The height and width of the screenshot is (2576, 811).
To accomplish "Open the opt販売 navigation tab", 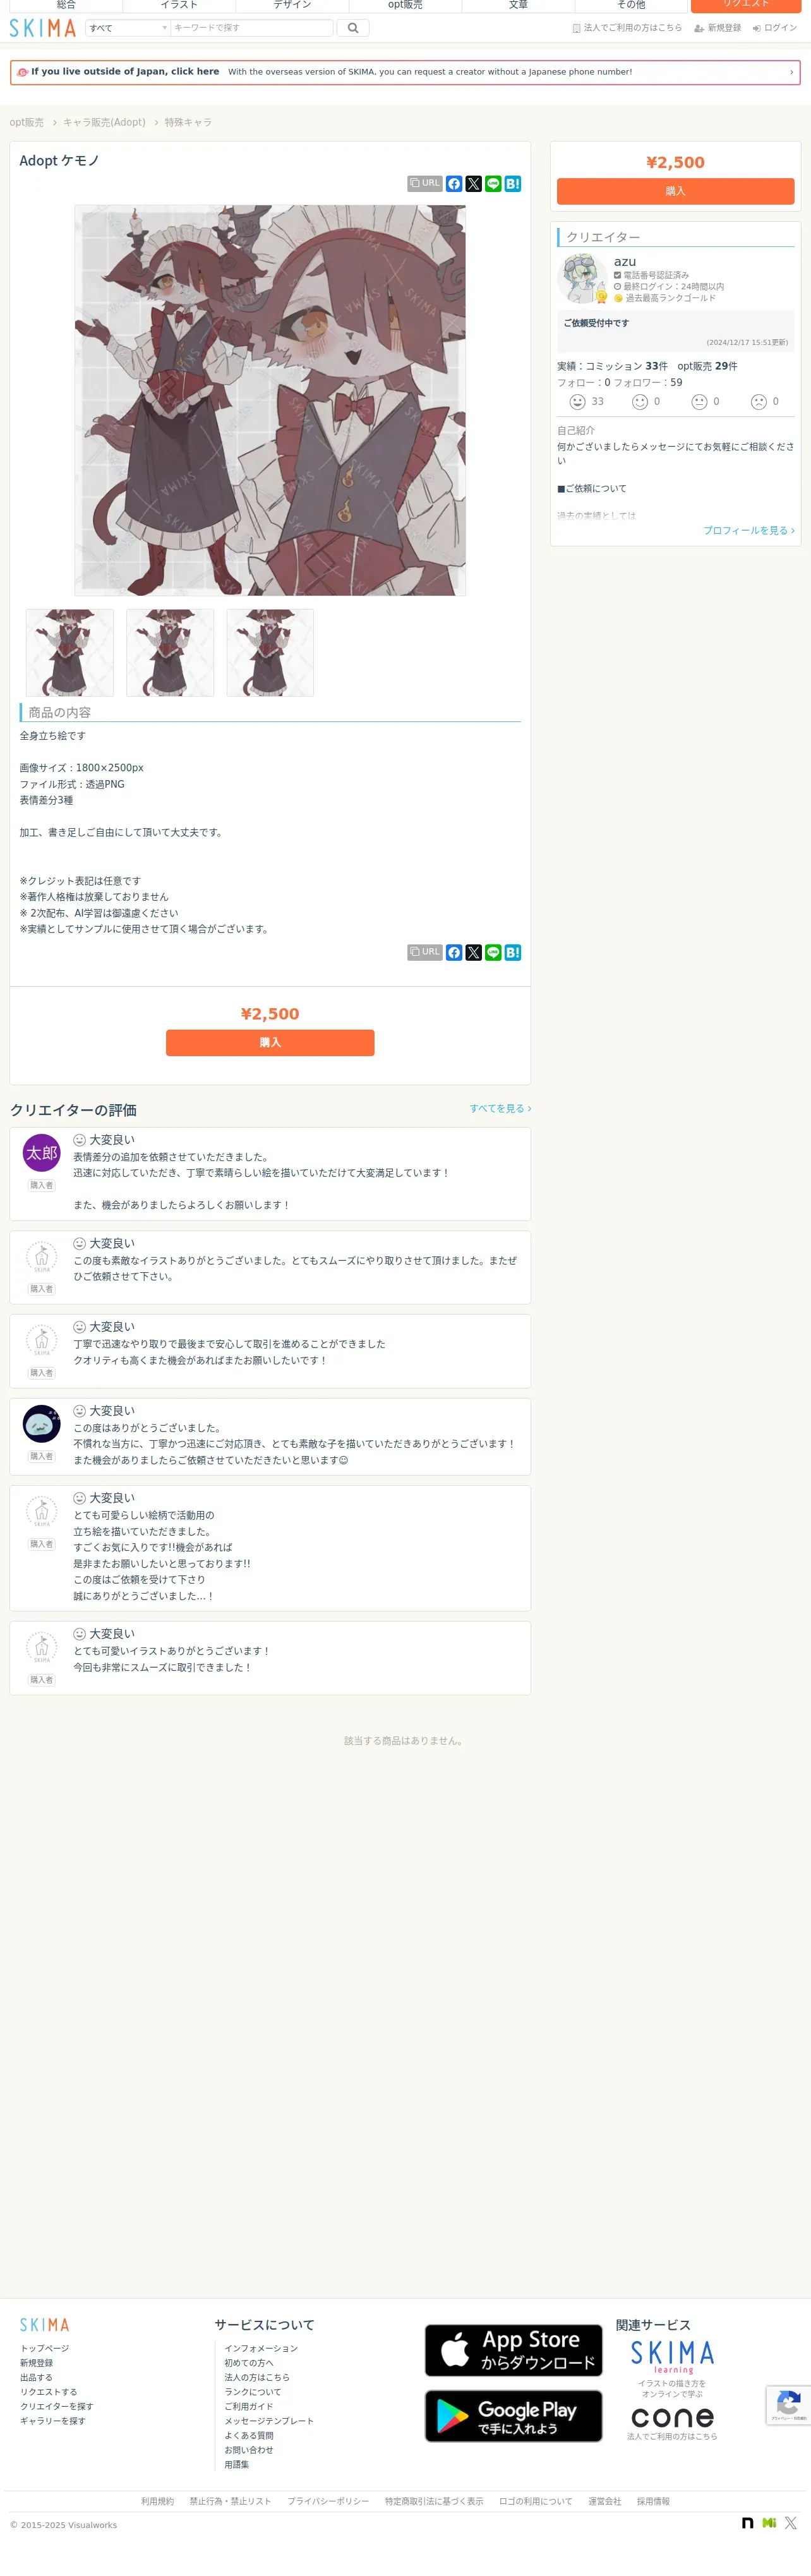I will pos(405,5).
